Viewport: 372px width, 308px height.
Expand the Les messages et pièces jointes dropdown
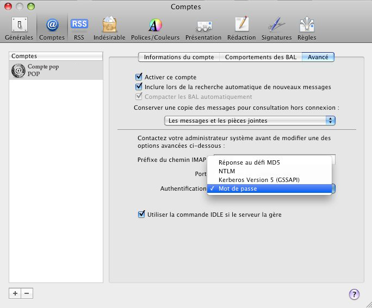tap(250, 121)
